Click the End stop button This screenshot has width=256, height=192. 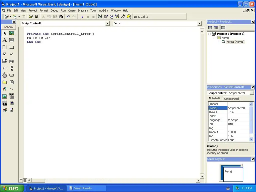[93, 17]
